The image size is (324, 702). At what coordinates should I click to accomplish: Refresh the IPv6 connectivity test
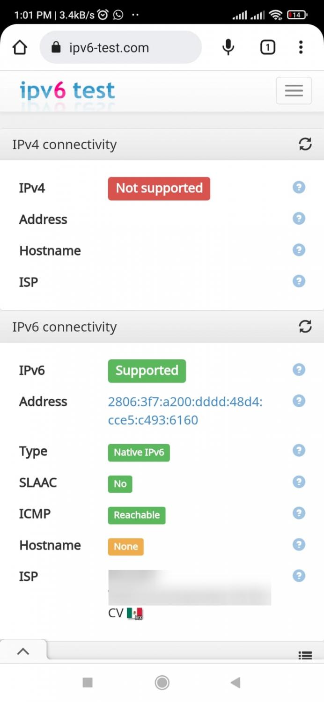click(x=305, y=327)
